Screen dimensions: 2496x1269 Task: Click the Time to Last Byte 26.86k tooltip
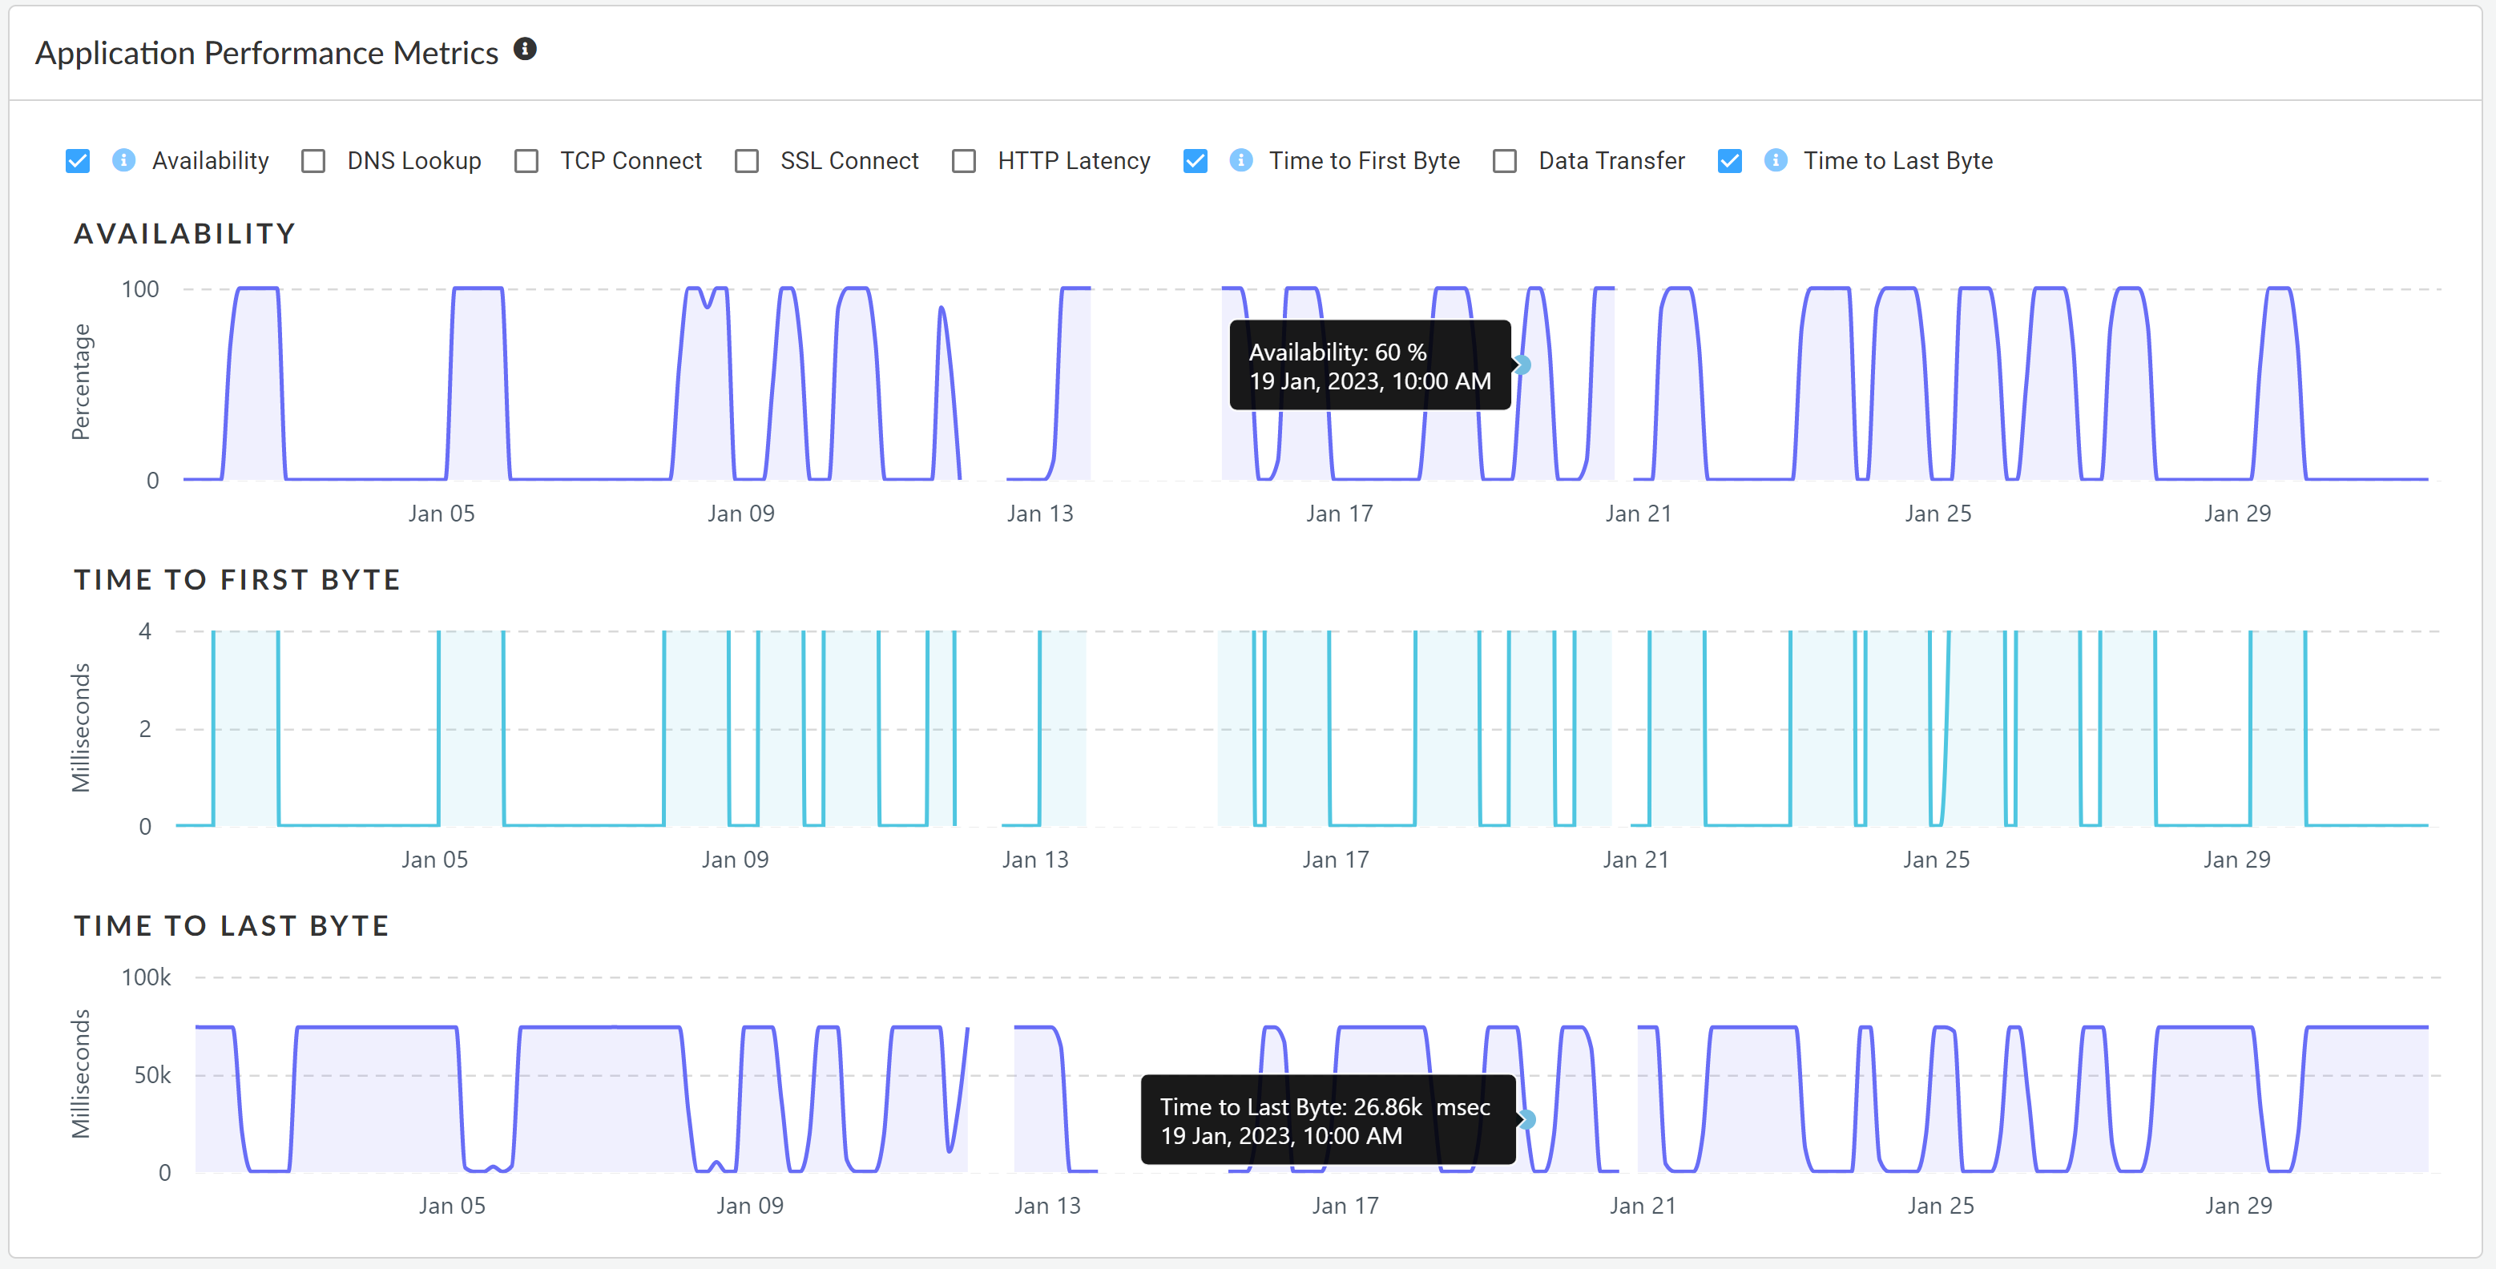pyautogui.click(x=1326, y=1121)
